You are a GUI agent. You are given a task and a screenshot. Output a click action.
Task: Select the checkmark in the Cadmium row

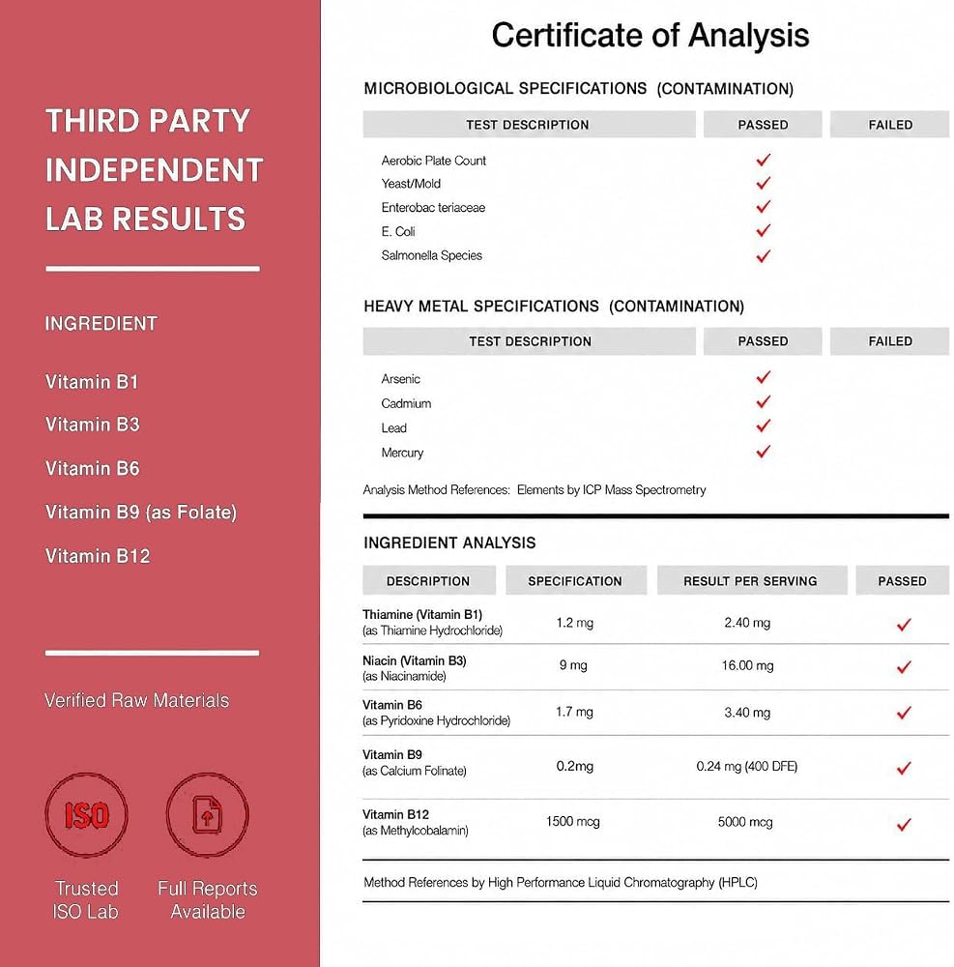[x=763, y=402]
